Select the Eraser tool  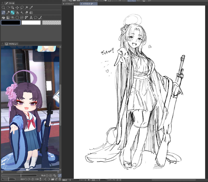(x=27, y=12)
